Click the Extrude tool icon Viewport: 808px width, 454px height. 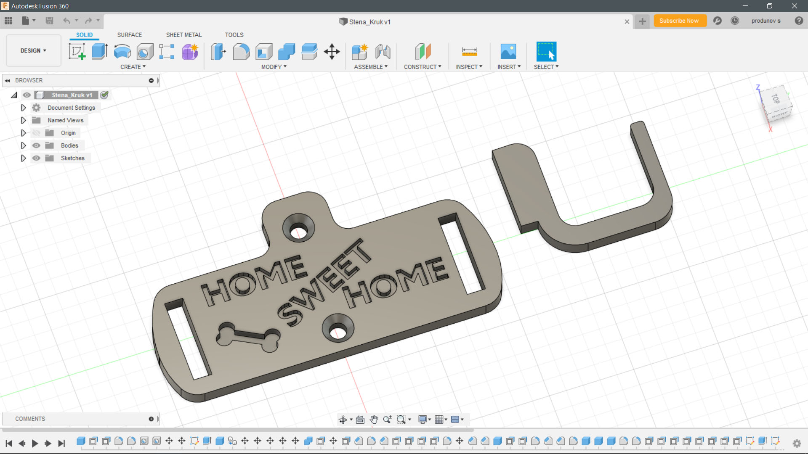pyautogui.click(x=99, y=52)
